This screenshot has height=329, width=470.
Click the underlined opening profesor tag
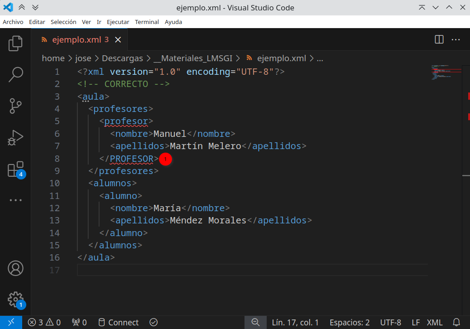(126, 121)
